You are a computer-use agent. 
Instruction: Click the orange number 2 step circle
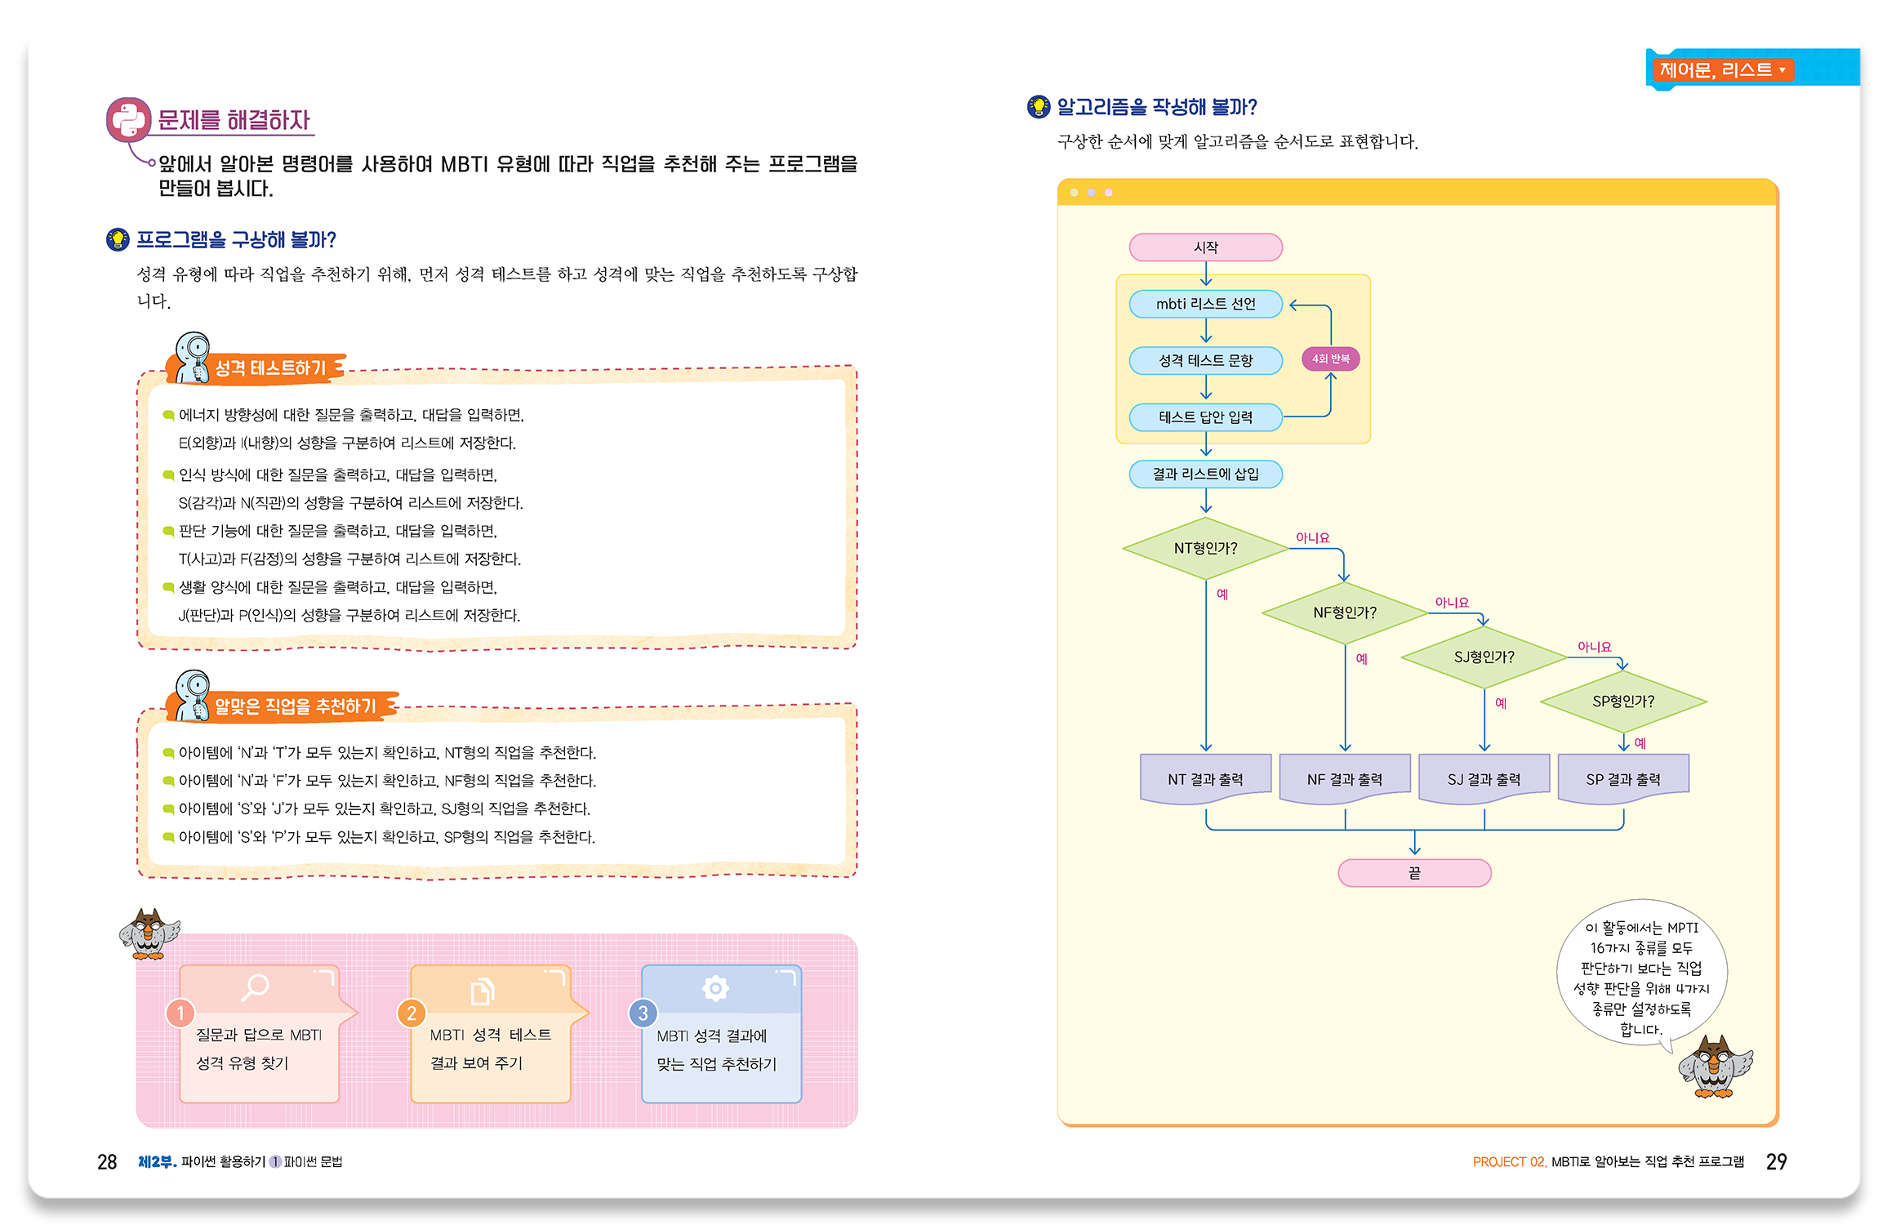[x=412, y=1013]
